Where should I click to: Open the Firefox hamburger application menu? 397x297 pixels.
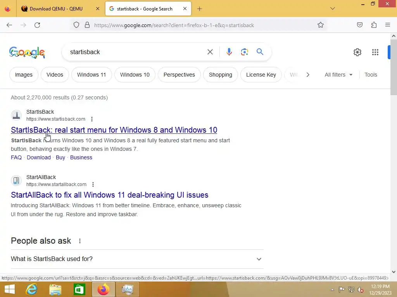tap(388, 25)
